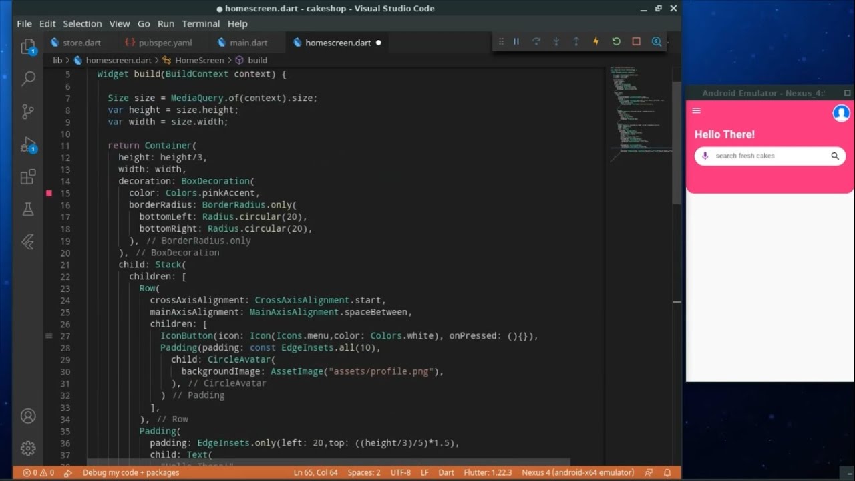Click line number 27 in gutter
855x481 pixels.
[65, 336]
